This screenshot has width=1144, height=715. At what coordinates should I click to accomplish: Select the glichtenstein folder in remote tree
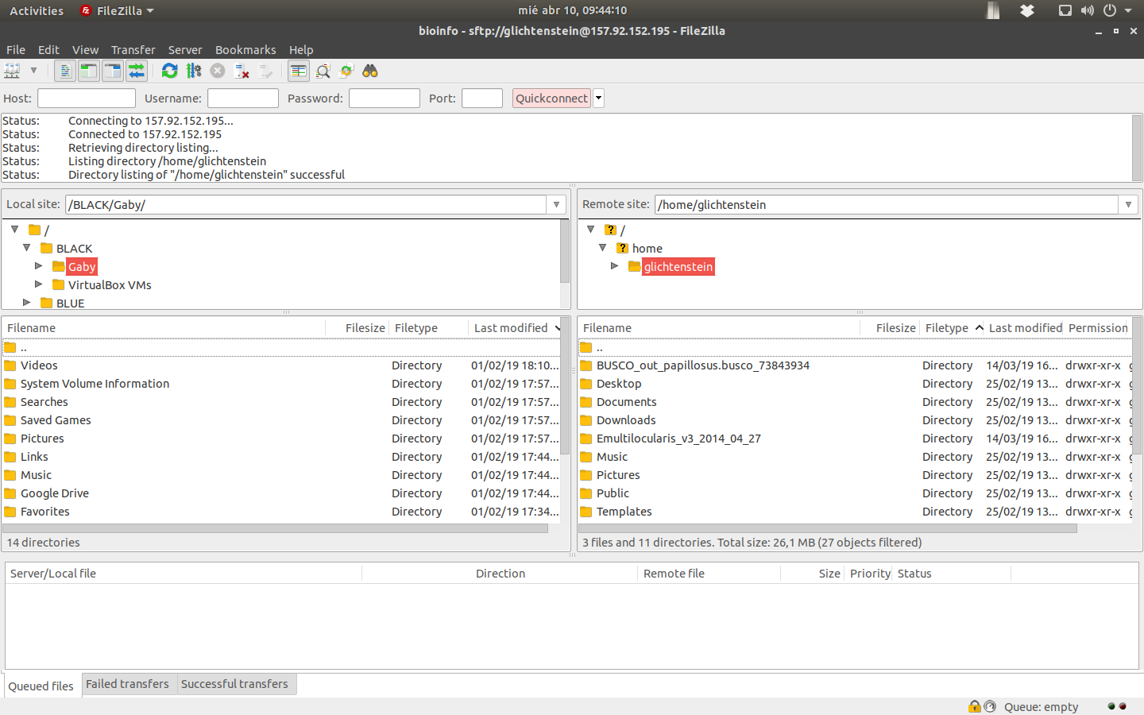click(x=678, y=266)
